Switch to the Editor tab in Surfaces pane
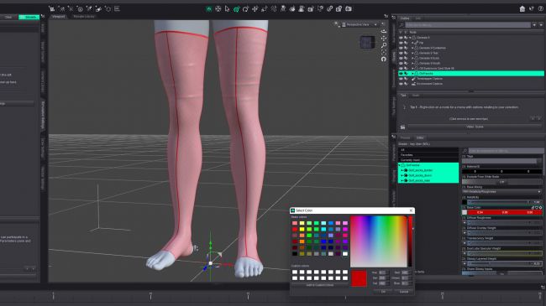546x306 pixels. [x=420, y=138]
